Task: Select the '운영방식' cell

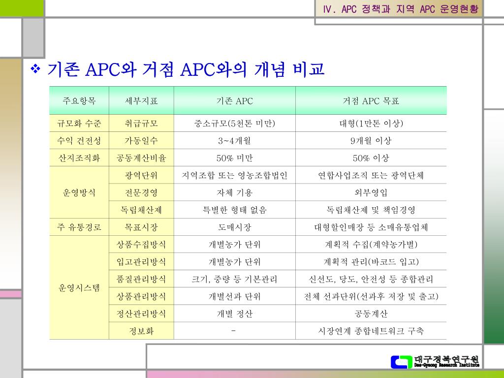Action: tap(79, 192)
